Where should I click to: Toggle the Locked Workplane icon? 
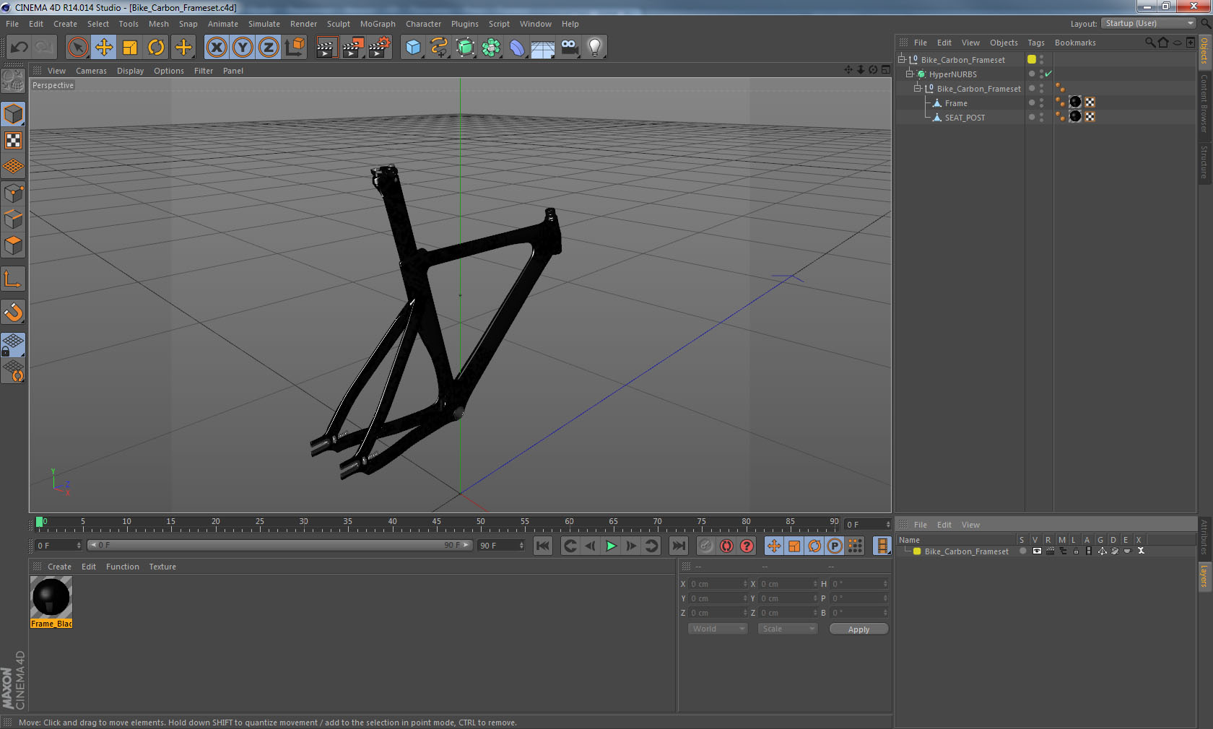[13, 345]
